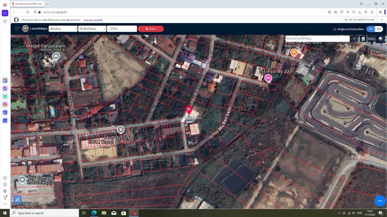Click the red parcel location pin marker
Image resolution: width=387 pixels, height=217 pixels.
pos(189,110)
